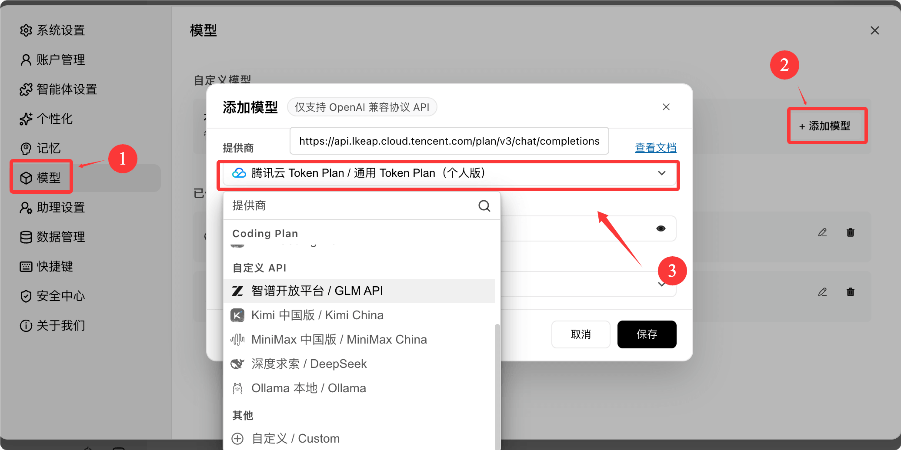Select 智谱开放平台 / GLM API provider
Image resolution: width=901 pixels, height=450 pixels.
(x=359, y=291)
